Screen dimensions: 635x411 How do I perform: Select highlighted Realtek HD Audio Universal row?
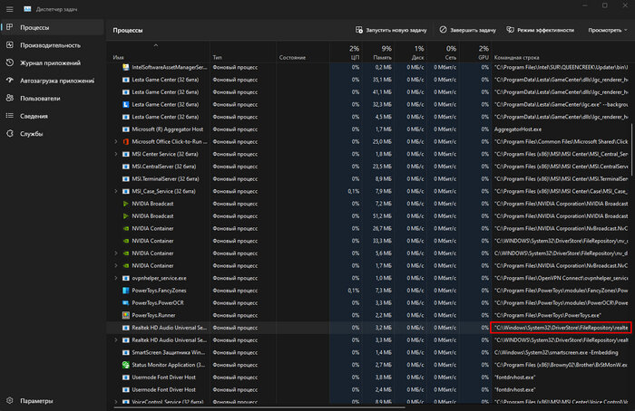point(369,328)
